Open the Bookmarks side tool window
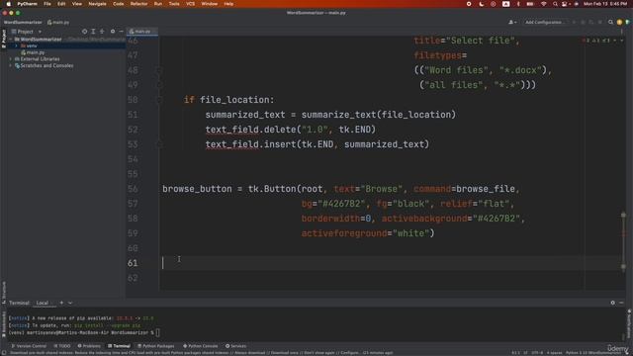The width and height of the screenshot is (633, 356). coord(4,323)
